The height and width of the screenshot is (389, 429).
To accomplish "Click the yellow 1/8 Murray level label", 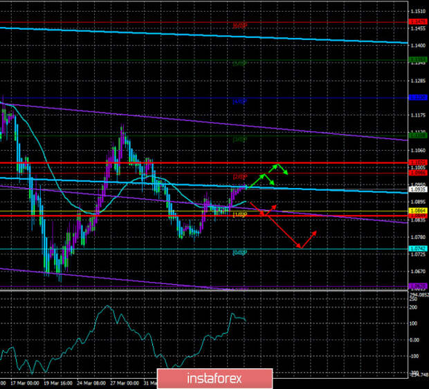I will click(x=240, y=215).
